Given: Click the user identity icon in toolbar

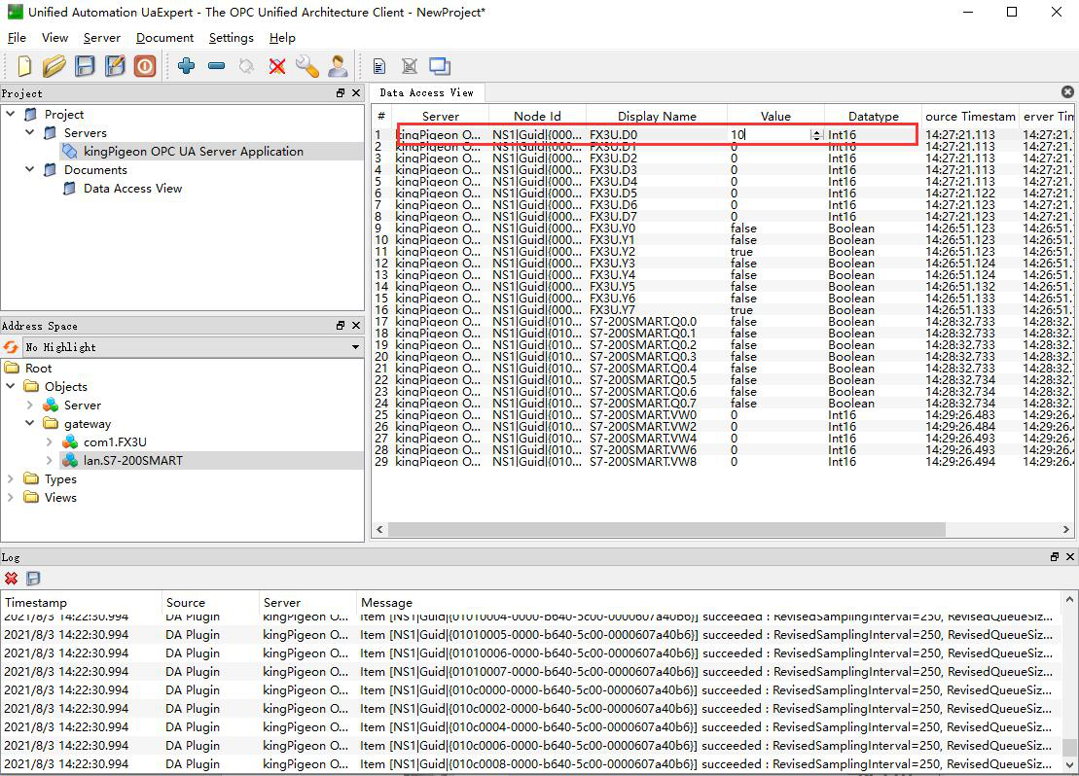Looking at the screenshot, I should click(x=338, y=66).
